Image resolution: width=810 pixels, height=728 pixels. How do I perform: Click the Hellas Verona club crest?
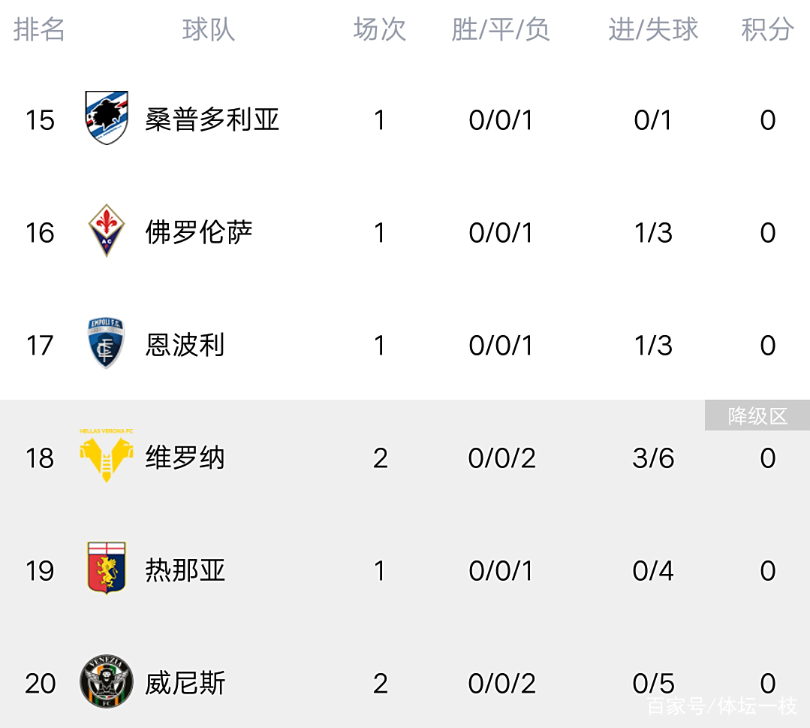[107, 455]
